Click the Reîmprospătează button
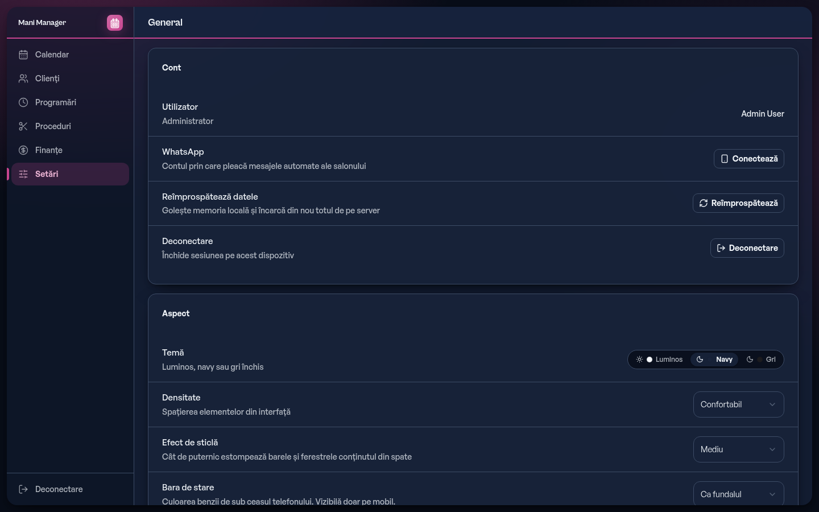 tap(738, 203)
